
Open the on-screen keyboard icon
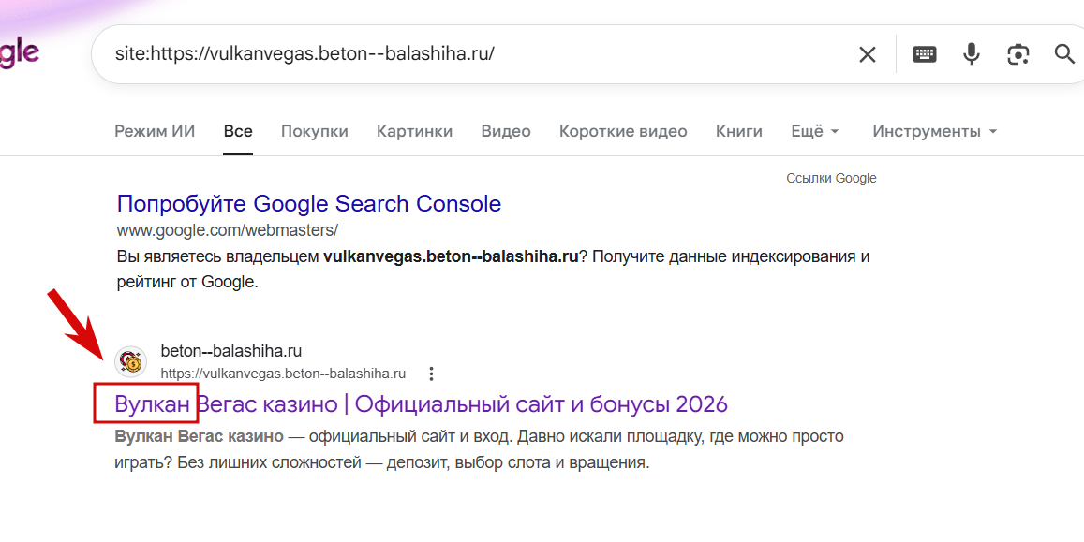(925, 54)
